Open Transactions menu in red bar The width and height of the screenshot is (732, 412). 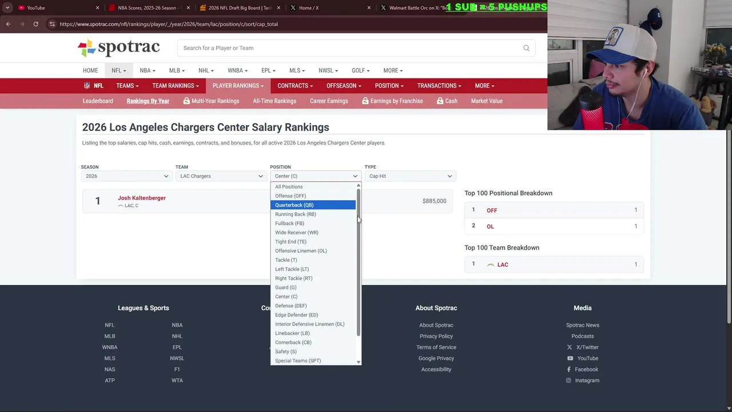(x=439, y=86)
